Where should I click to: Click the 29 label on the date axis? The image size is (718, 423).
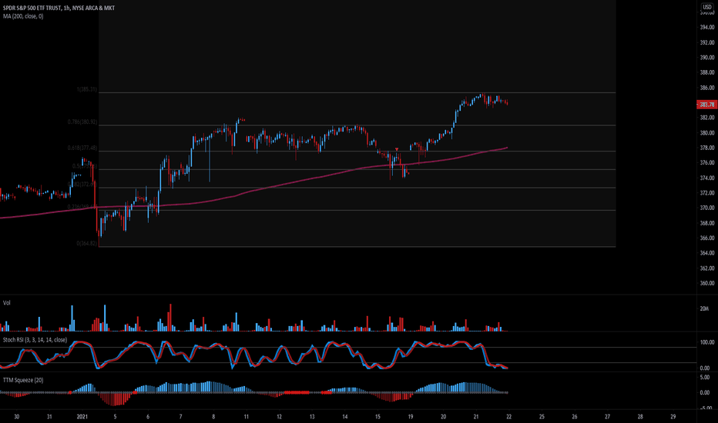click(x=673, y=417)
